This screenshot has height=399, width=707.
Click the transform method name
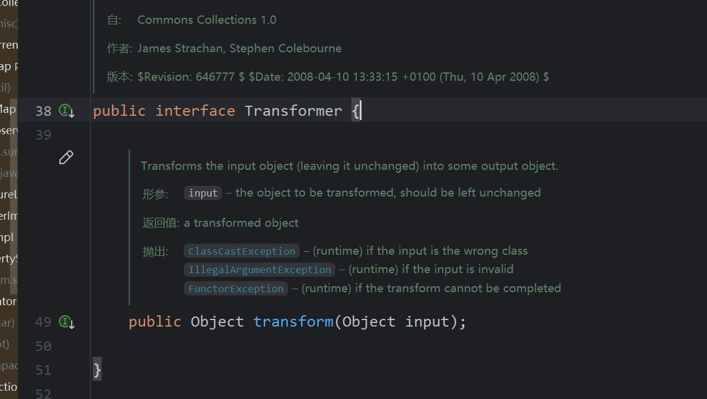pyautogui.click(x=293, y=322)
